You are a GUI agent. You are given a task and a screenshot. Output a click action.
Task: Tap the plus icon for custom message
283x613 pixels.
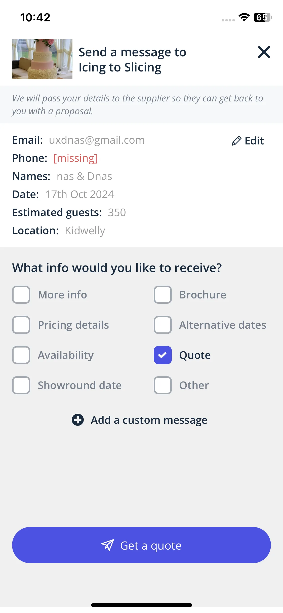pyautogui.click(x=78, y=420)
